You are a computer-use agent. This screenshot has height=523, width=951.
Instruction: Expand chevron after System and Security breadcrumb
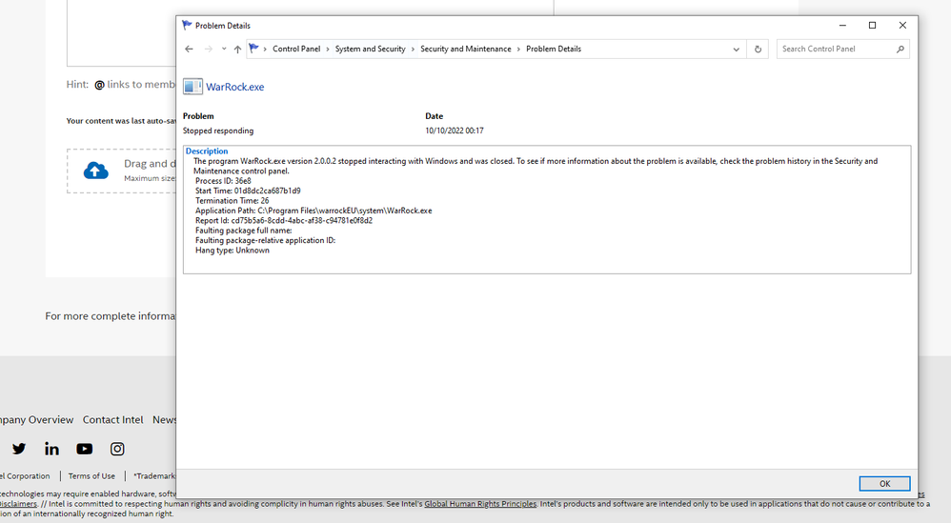[x=413, y=50]
